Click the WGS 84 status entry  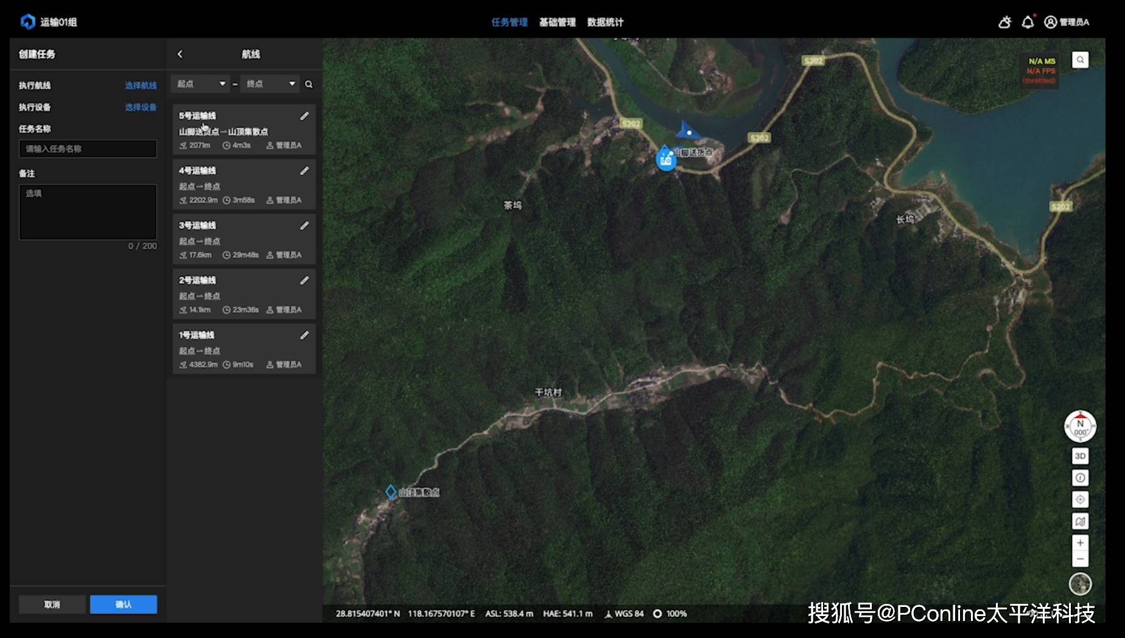click(624, 614)
